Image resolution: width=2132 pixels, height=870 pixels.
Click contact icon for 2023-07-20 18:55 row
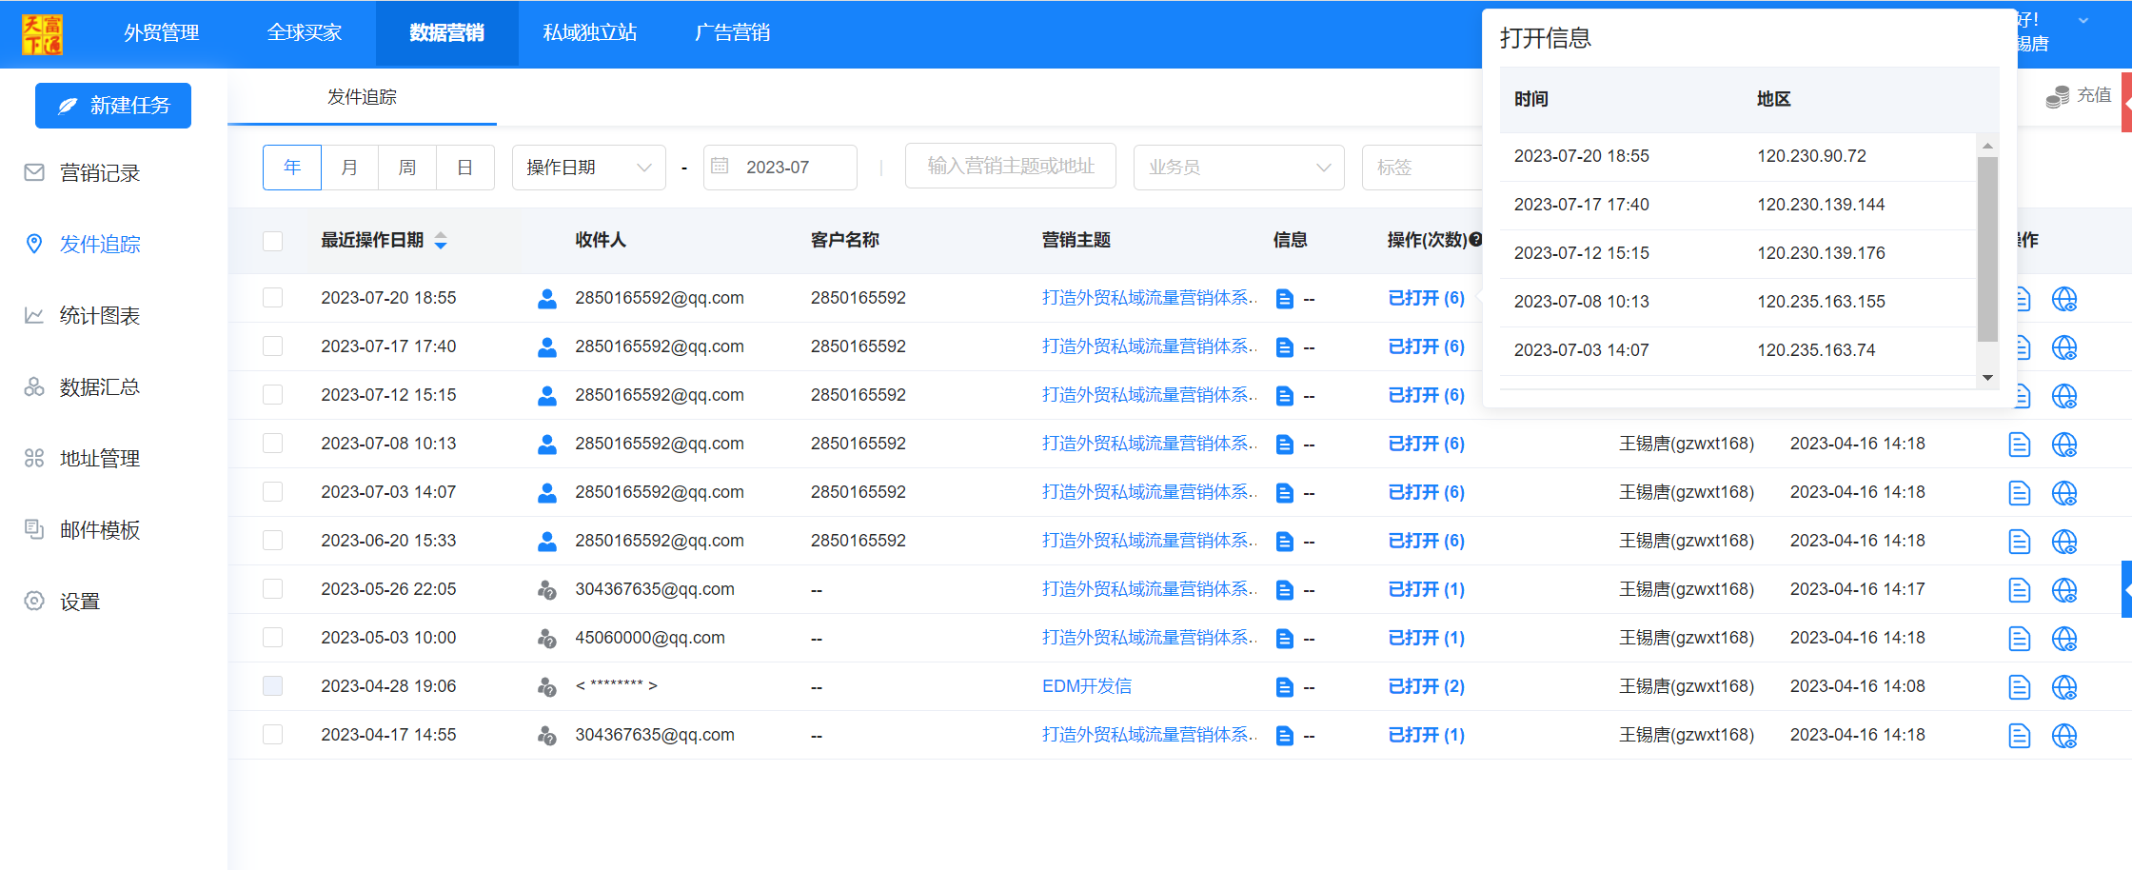pyautogui.click(x=547, y=299)
